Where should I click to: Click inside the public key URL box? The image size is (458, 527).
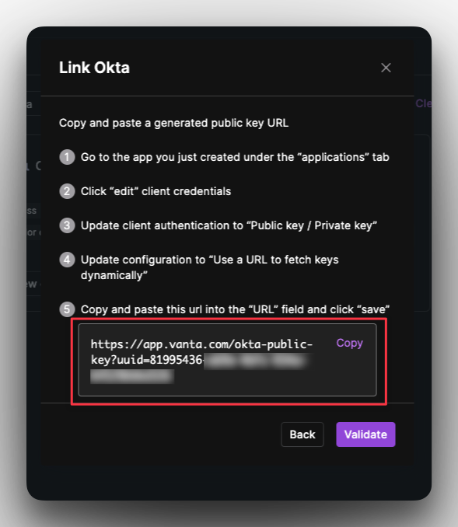point(227,360)
